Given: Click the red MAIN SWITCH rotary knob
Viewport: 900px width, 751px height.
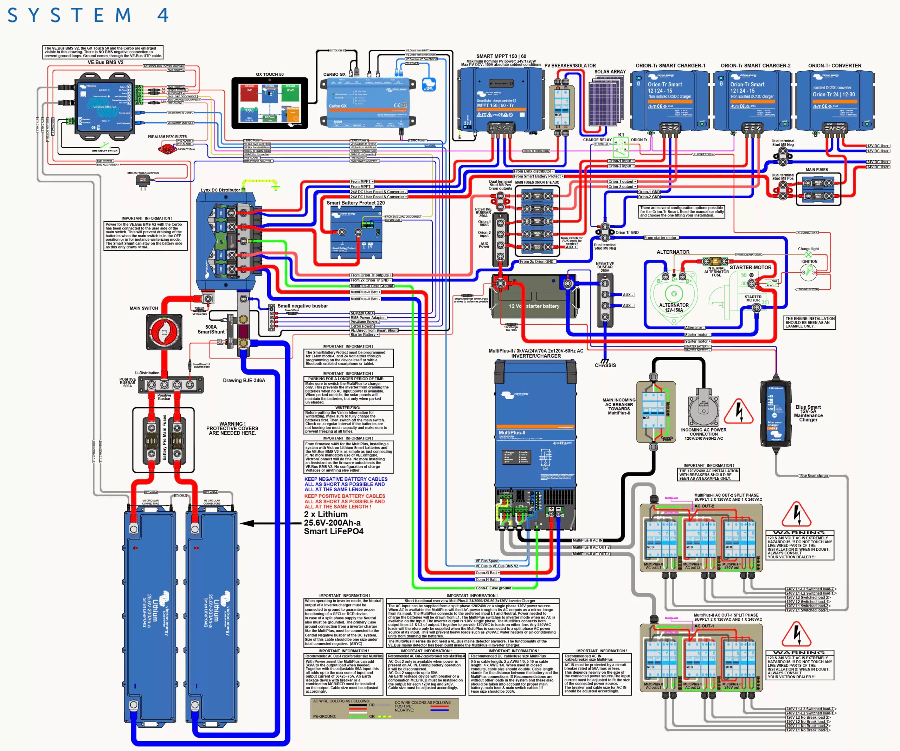Looking at the screenshot, I should pos(164,332).
